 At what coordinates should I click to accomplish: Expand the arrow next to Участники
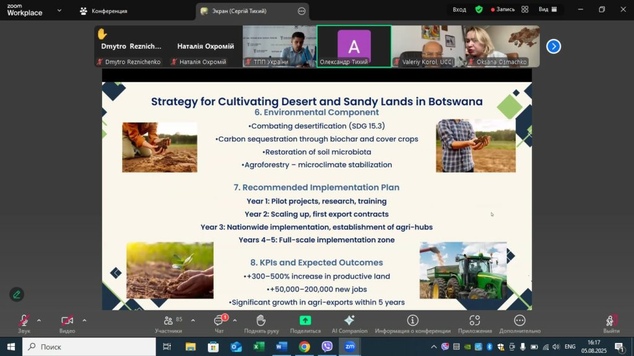(x=193, y=320)
